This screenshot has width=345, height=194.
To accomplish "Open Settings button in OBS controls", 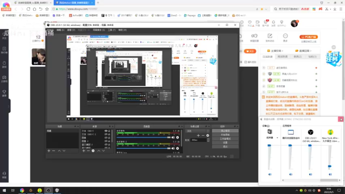I will pos(225,143).
